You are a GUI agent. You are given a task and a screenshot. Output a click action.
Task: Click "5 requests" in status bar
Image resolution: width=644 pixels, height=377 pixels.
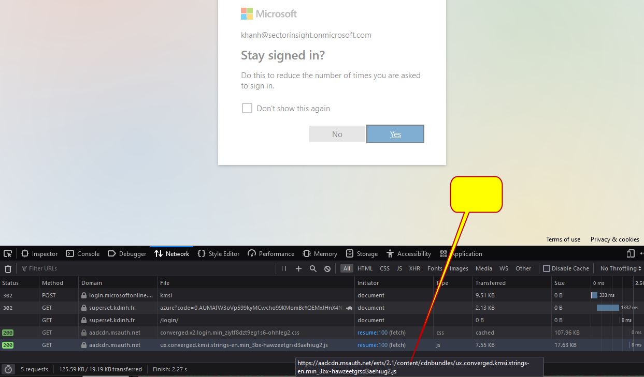(x=34, y=369)
